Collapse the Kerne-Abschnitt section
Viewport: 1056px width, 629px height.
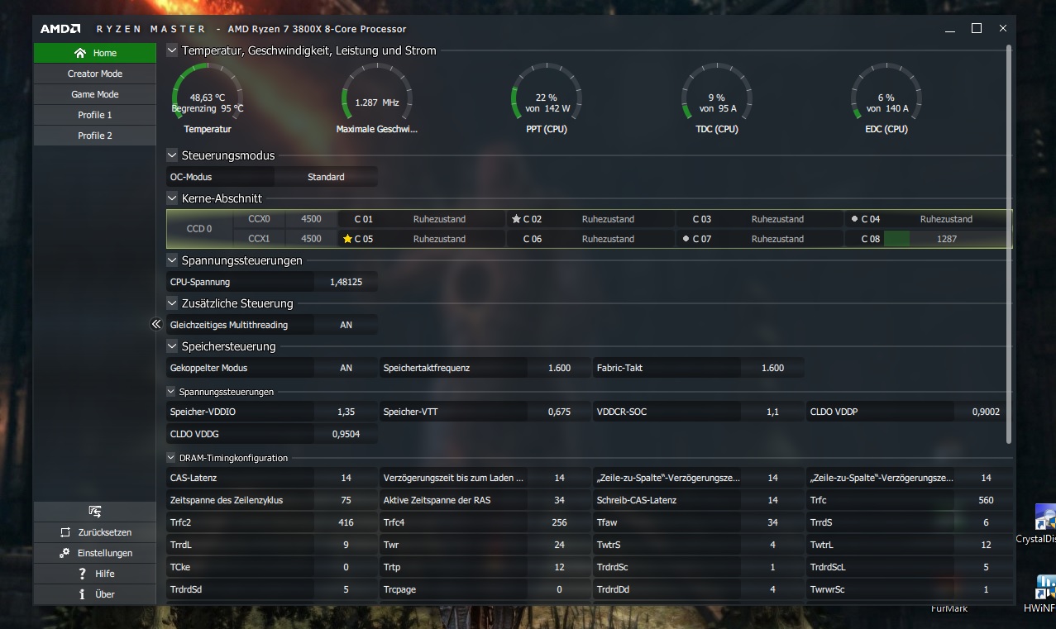[x=172, y=198]
